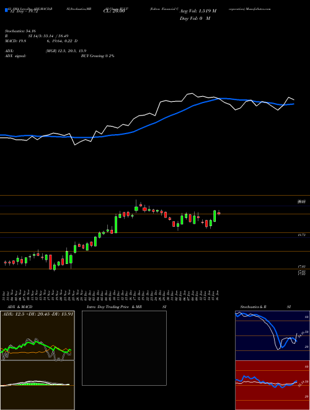The image size is (310, 410).
Task: Click the '(MGR) 12.5, 20.5, 15.9' values
Action: [x=66, y=51]
